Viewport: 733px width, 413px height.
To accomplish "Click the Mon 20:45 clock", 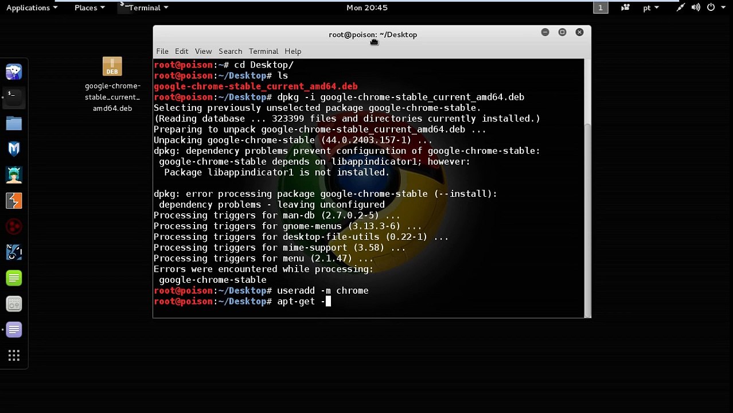I will (x=367, y=7).
